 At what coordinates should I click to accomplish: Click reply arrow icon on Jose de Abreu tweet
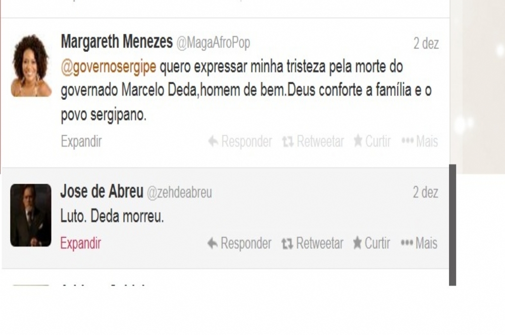213,243
